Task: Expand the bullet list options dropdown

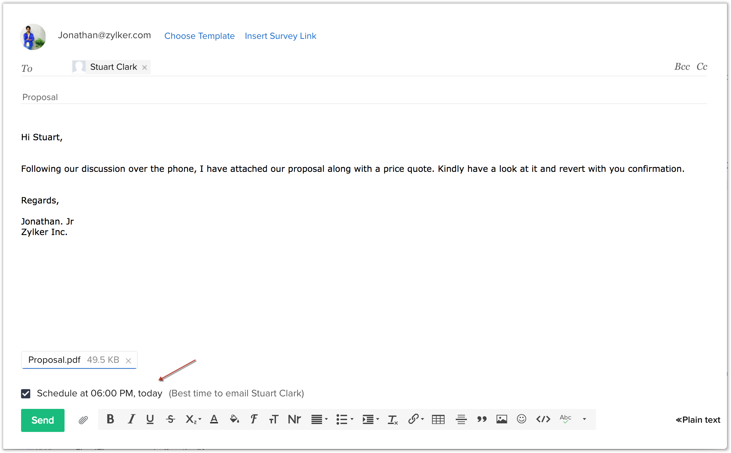Action: [352, 419]
